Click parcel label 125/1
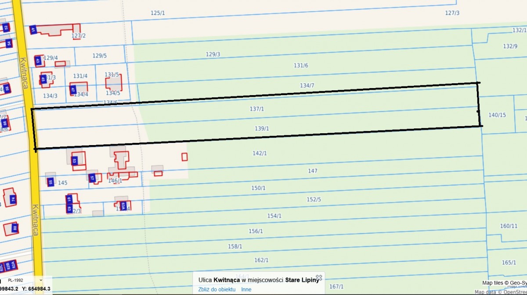Viewport: 527px width, 295px height. [158, 13]
